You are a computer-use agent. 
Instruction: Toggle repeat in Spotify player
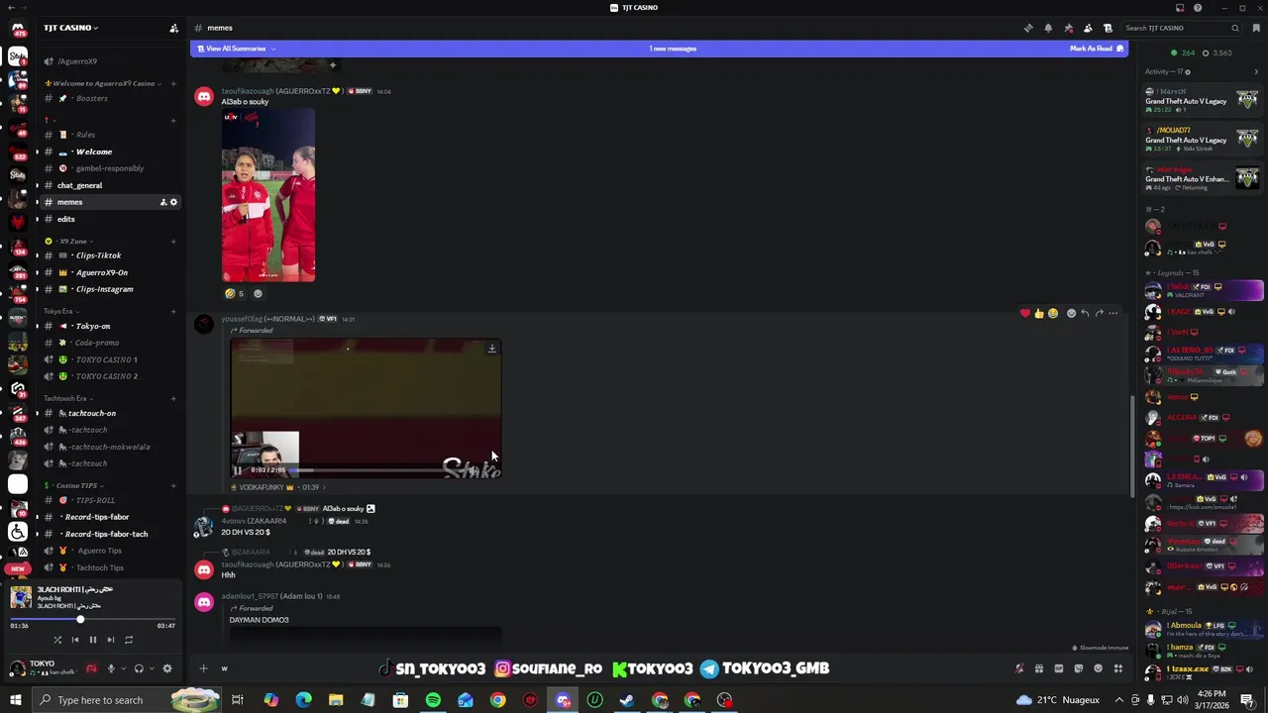[x=128, y=640]
